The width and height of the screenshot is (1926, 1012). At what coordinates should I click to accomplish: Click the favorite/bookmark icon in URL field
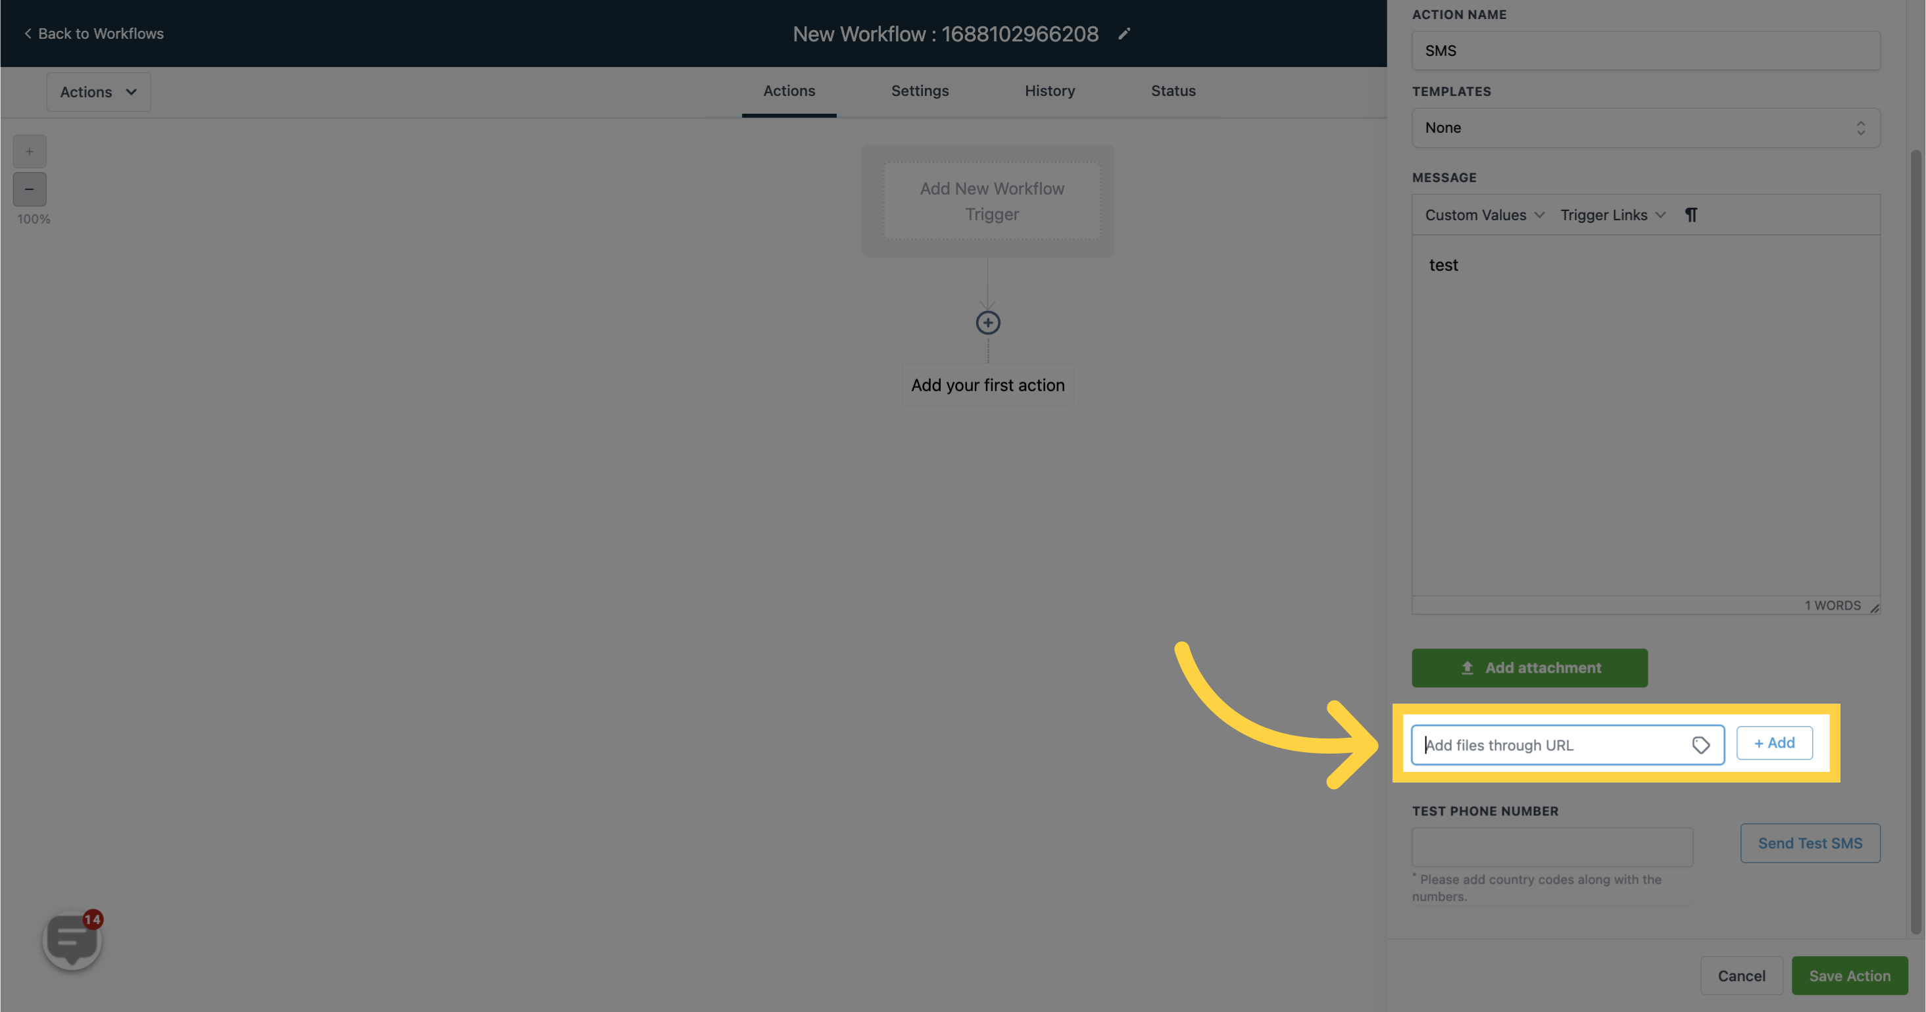tap(1702, 744)
